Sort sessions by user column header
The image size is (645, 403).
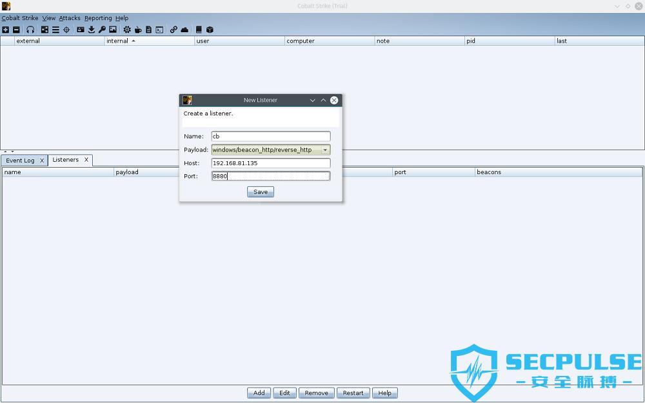point(240,41)
